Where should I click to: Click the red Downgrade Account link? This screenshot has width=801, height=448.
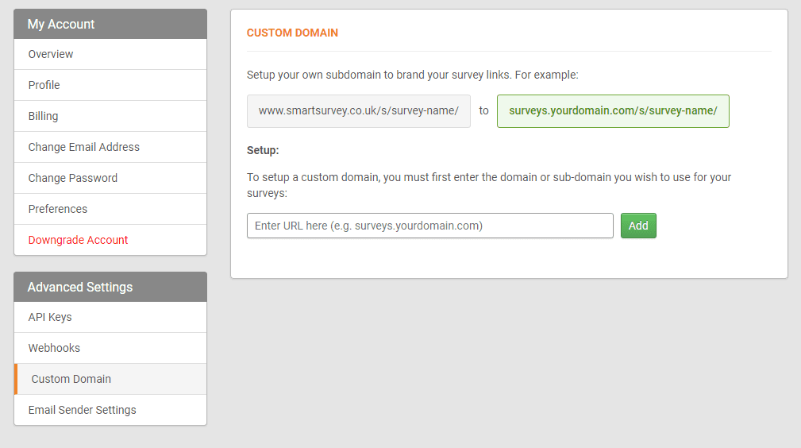tap(78, 240)
